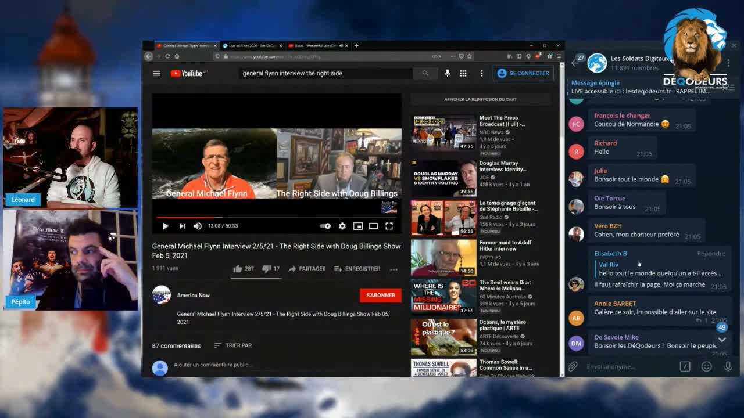This screenshot has width=744, height=418.
Task: Click S'ABONNER subscribe button
Action: coord(381,295)
